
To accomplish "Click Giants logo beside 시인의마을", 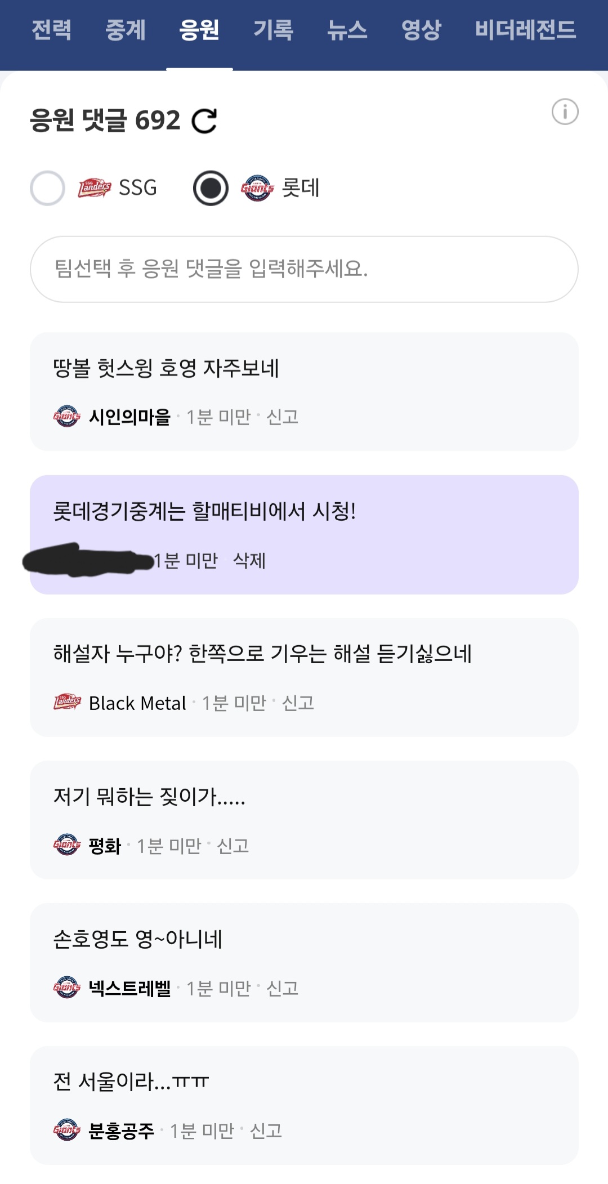I will [x=67, y=417].
